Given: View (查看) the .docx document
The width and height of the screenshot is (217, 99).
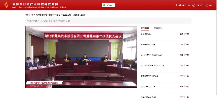Looking at the screenshot, I should [181, 34].
